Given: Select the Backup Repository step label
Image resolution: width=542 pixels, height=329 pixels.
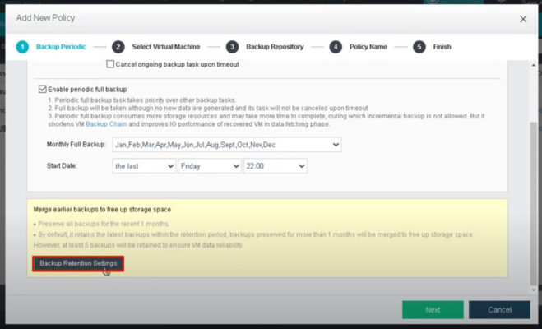Looking at the screenshot, I should tap(275, 47).
